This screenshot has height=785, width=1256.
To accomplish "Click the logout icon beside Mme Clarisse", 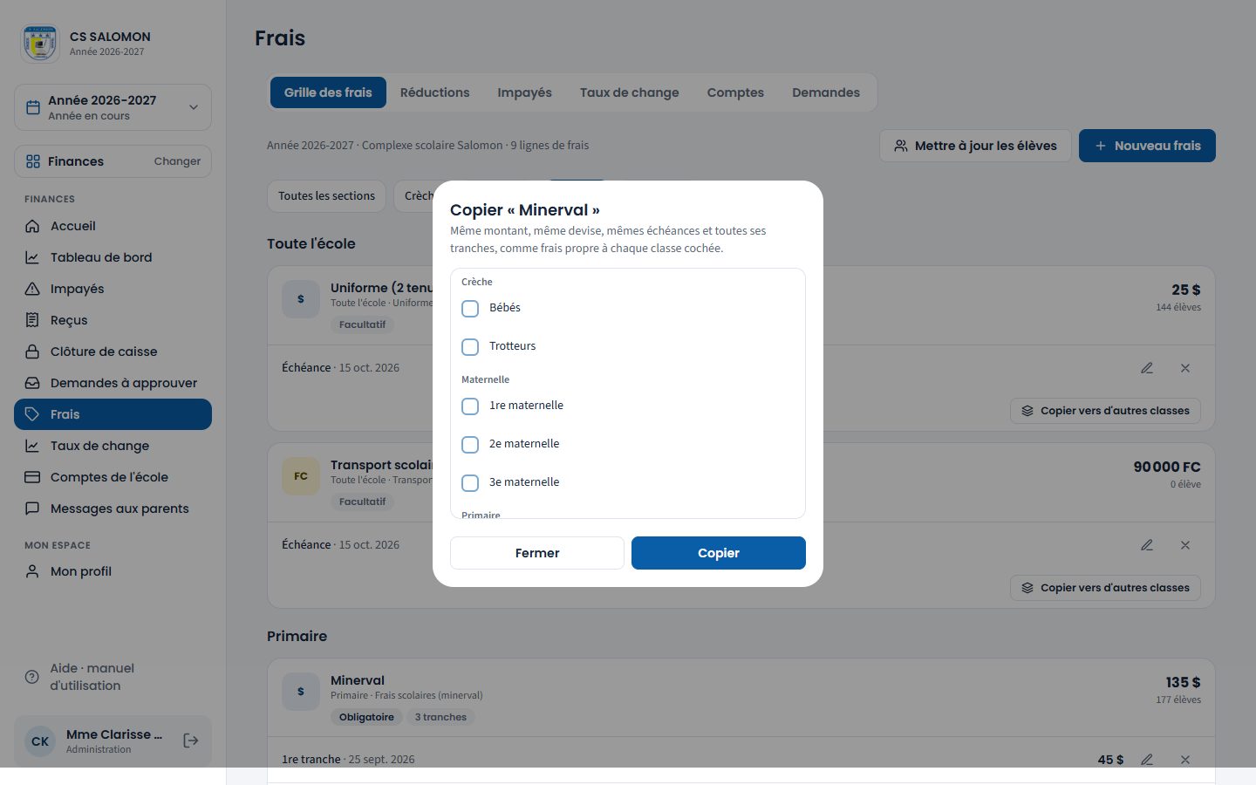I will tap(191, 741).
